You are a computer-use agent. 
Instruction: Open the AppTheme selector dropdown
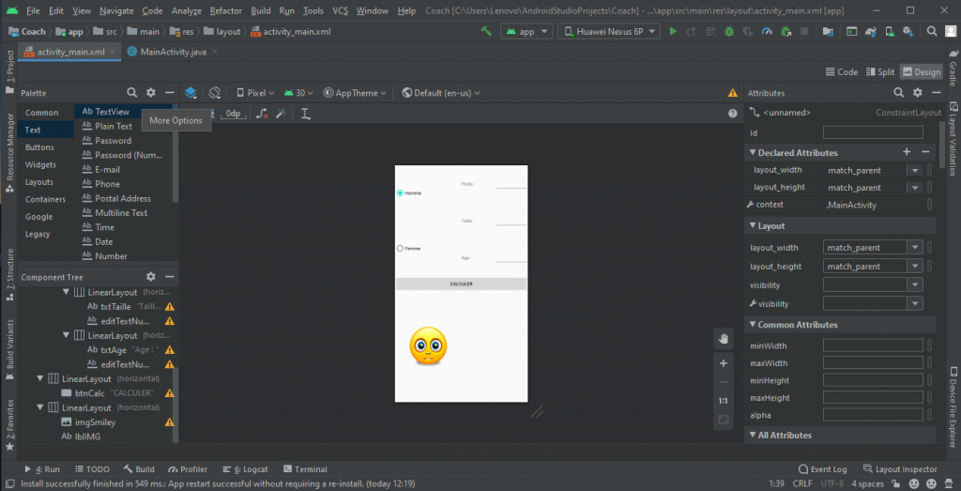356,93
